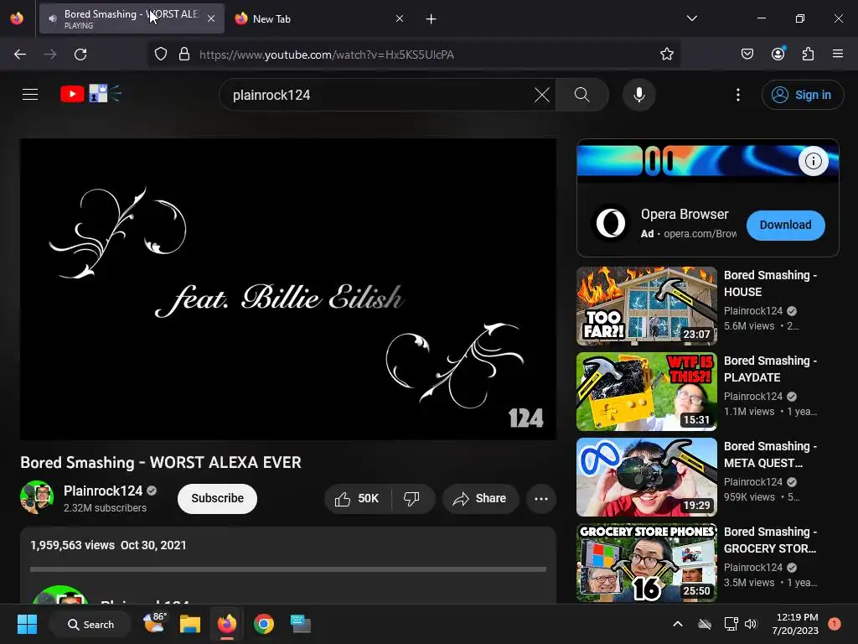Dislike the video with thumbs down
The height and width of the screenshot is (644, 858).
(412, 499)
